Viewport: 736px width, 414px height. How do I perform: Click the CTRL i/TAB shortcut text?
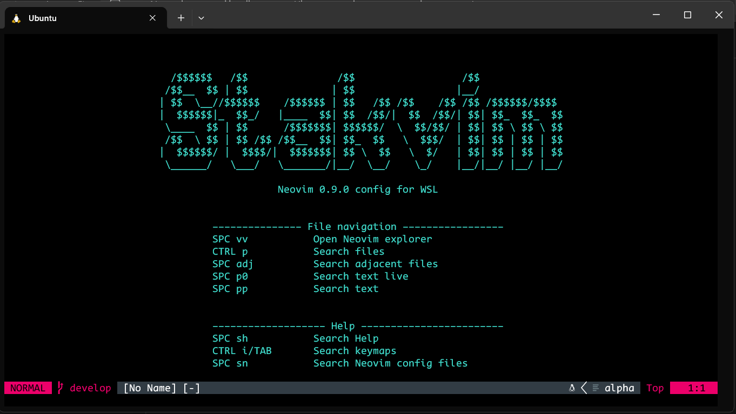pyautogui.click(x=242, y=350)
